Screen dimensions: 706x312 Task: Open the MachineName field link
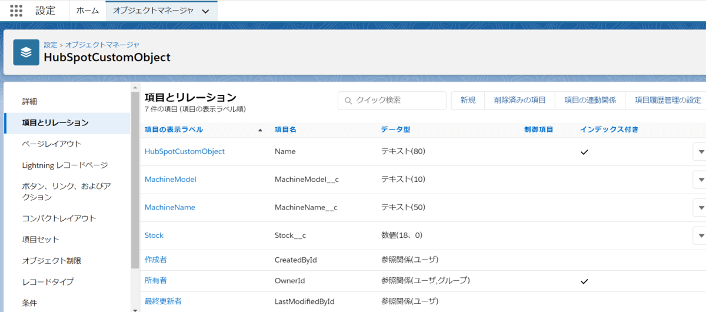170,207
